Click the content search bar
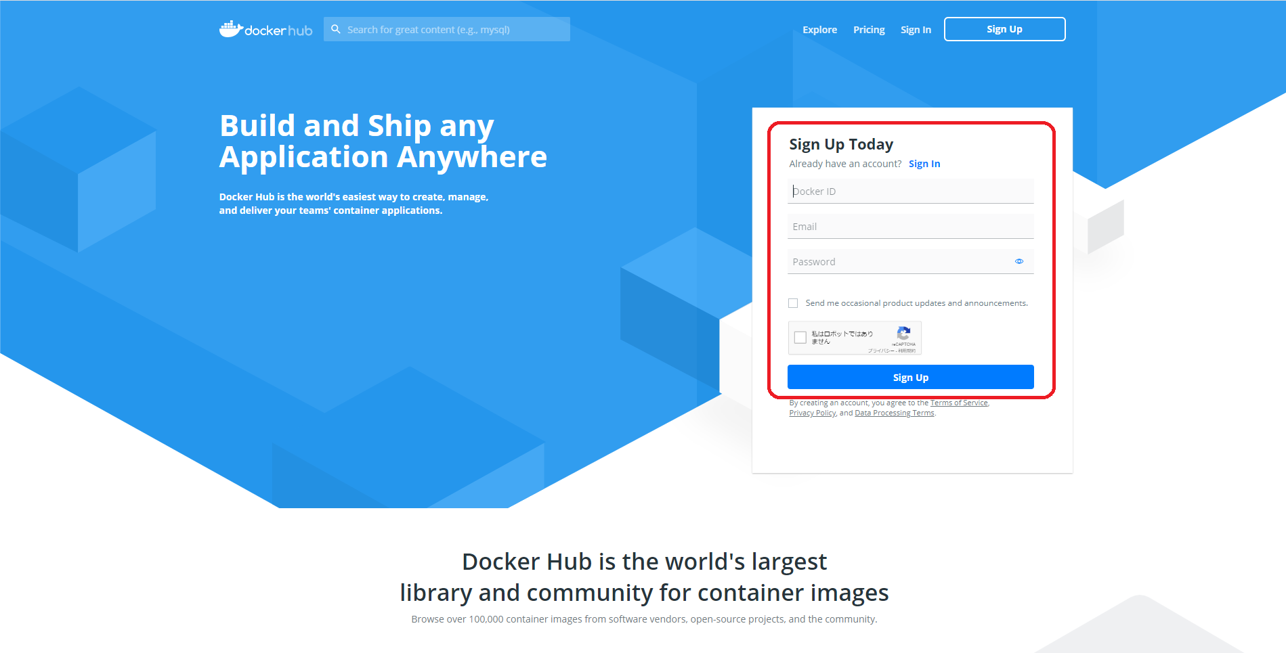This screenshot has width=1286, height=653. point(447,29)
